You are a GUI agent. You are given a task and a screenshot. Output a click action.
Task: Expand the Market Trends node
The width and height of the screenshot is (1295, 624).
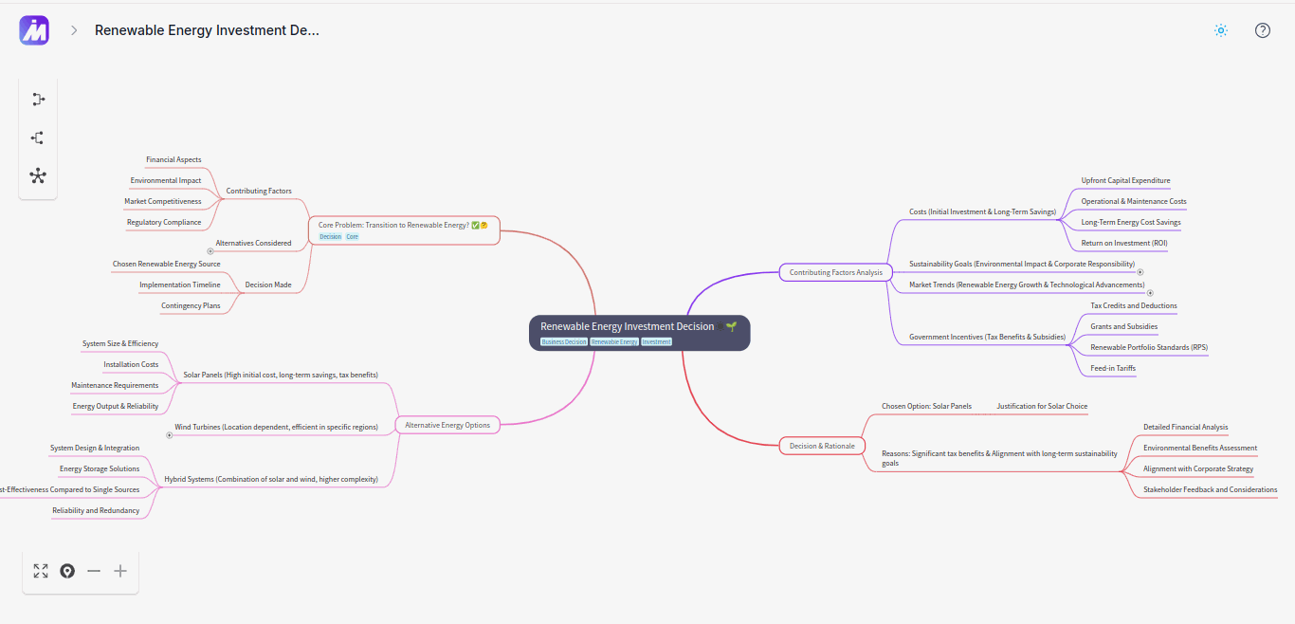[x=1150, y=293]
